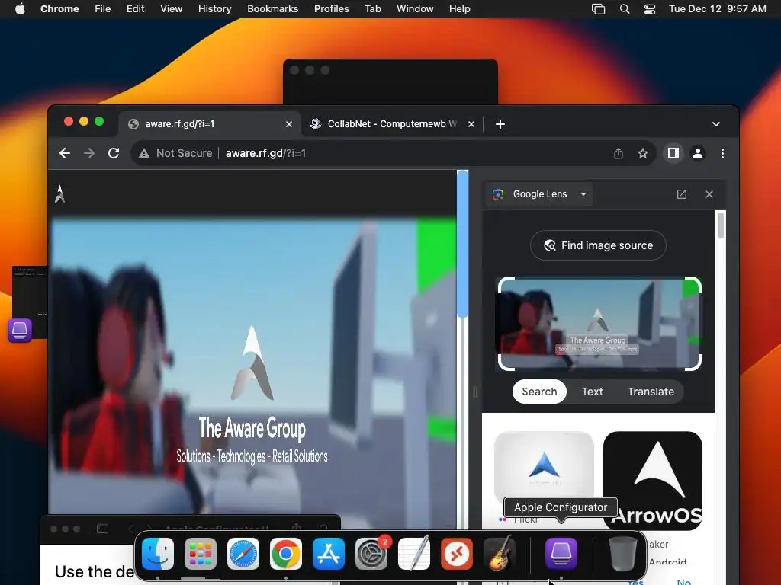Go back in Chrome
This screenshot has width=781, height=585.
tap(65, 153)
